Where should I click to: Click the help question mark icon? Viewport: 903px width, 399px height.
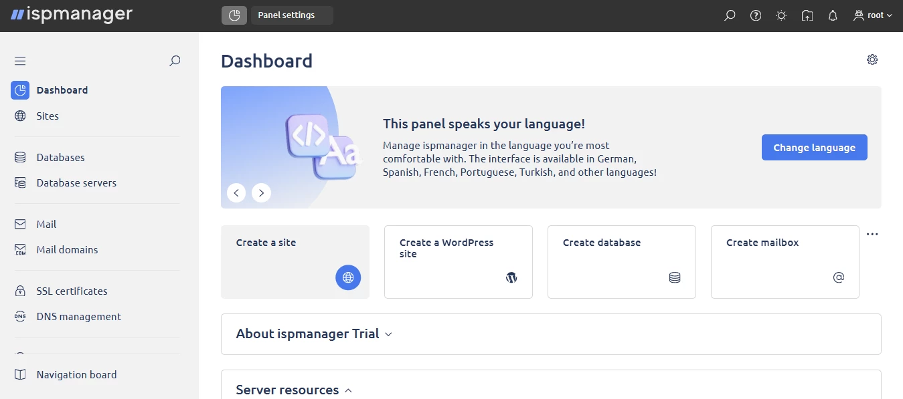pyautogui.click(x=755, y=15)
